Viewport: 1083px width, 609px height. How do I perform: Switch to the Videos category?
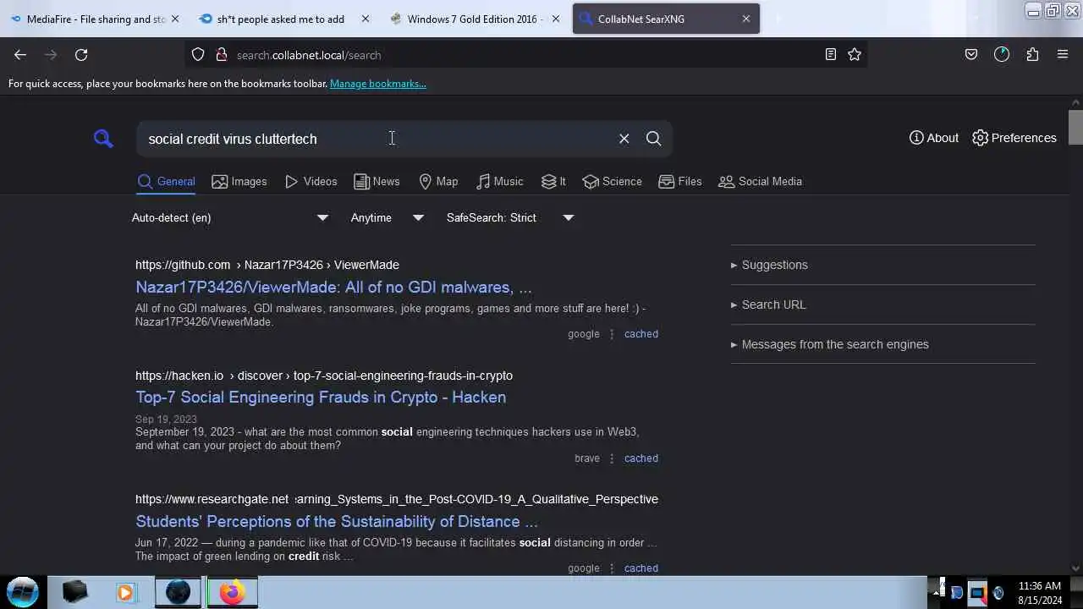[311, 181]
